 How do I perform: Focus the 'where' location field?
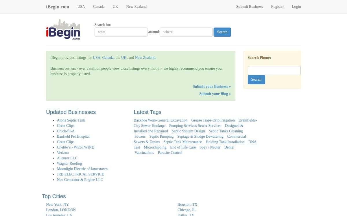point(186,32)
